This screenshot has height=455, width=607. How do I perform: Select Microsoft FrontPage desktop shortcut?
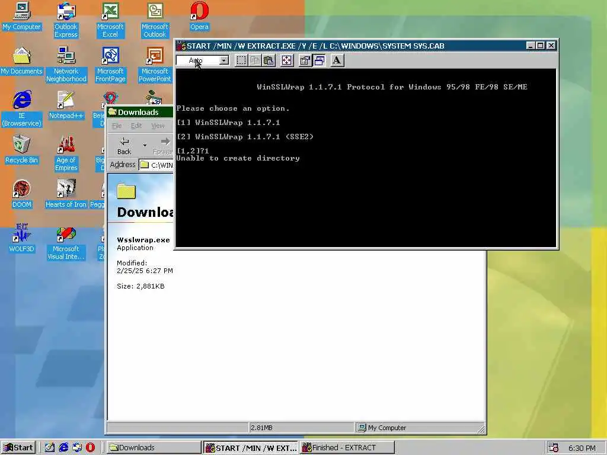coord(110,65)
